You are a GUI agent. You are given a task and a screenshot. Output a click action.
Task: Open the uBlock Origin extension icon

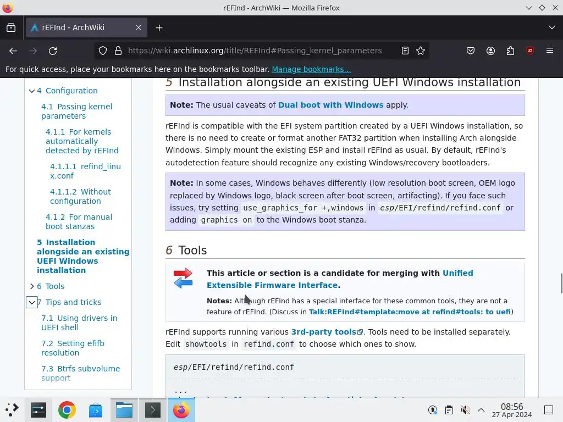pos(529,51)
